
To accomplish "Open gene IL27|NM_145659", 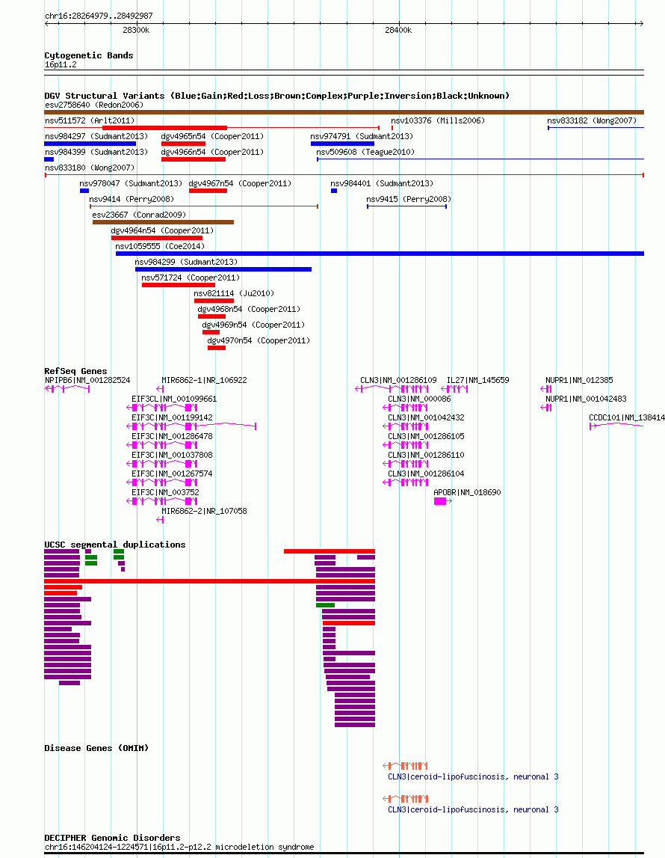I will click(477, 380).
